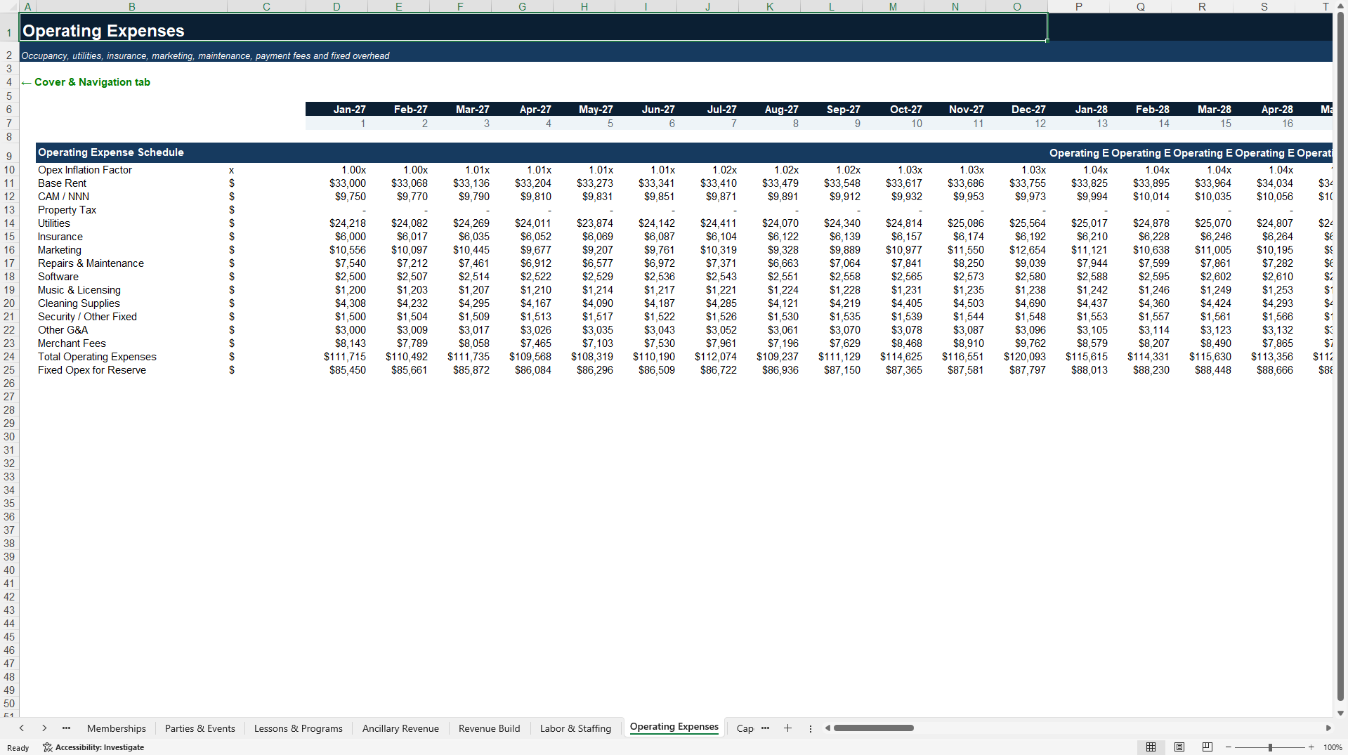The height and width of the screenshot is (755, 1348).
Task: Show hidden sheets left of the Memberships tab
Action: point(66,728)
